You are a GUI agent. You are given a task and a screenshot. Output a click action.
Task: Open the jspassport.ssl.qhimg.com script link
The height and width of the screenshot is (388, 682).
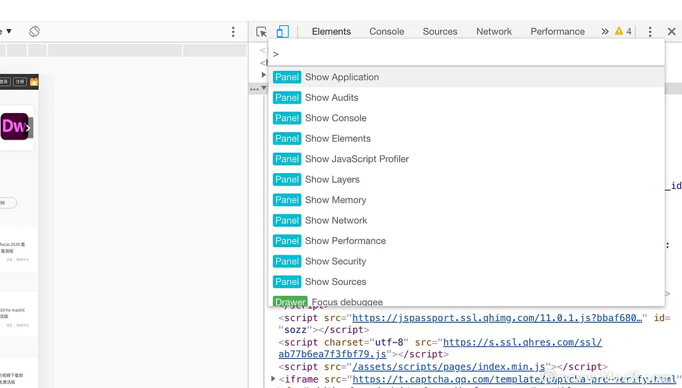point(497,318)
